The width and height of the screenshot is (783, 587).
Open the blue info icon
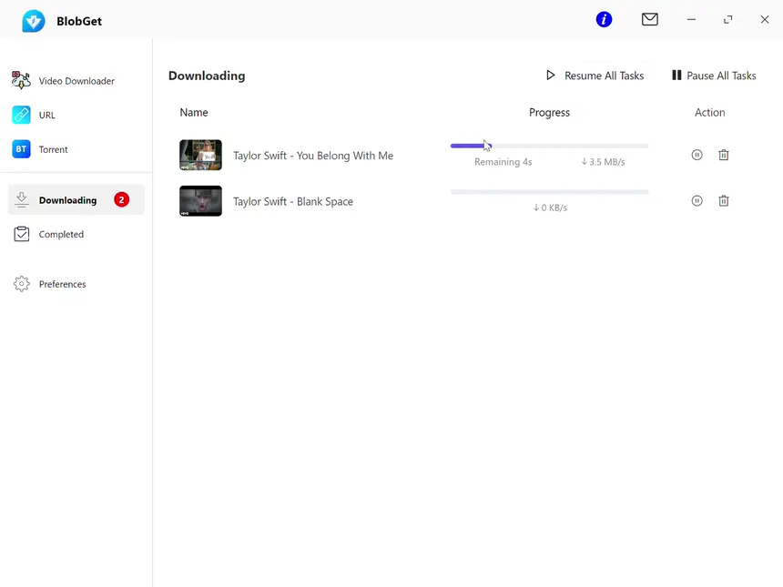604,19
